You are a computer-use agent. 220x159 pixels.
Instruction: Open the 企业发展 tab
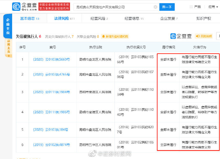click(169, 18)
